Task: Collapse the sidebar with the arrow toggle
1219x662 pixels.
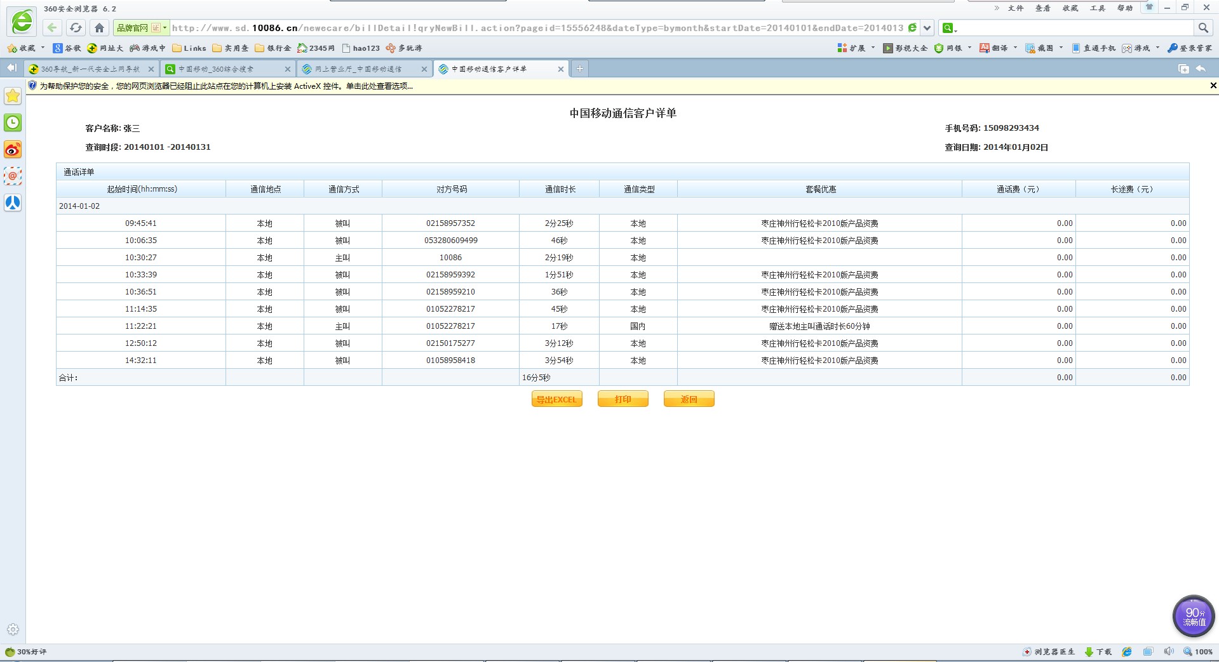Action: [x=11, y=68]
